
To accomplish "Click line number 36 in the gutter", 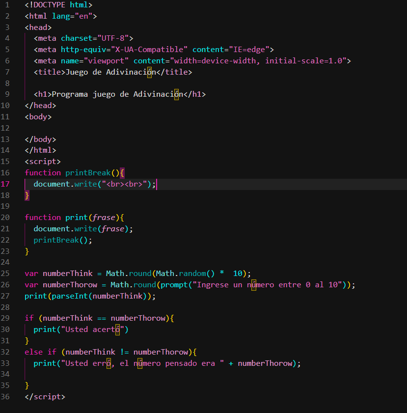I will [x=5, y=397].
